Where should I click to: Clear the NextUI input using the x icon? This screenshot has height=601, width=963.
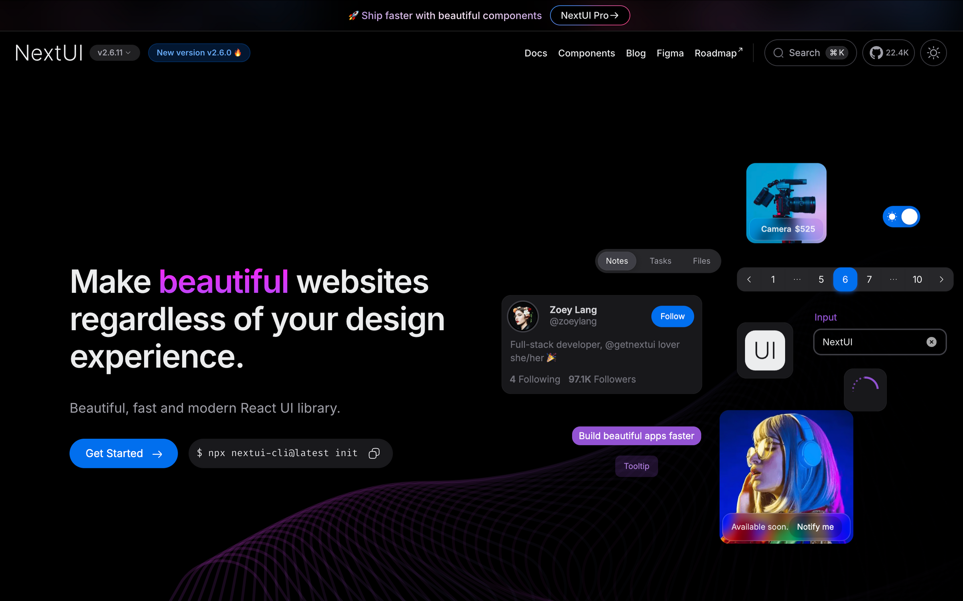click(931, 342)
